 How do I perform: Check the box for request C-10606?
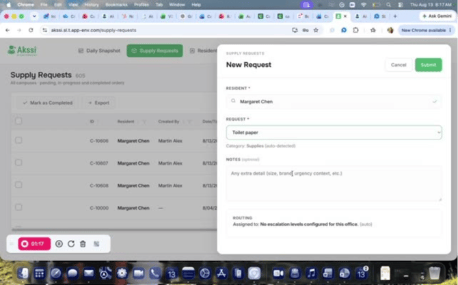18,140
